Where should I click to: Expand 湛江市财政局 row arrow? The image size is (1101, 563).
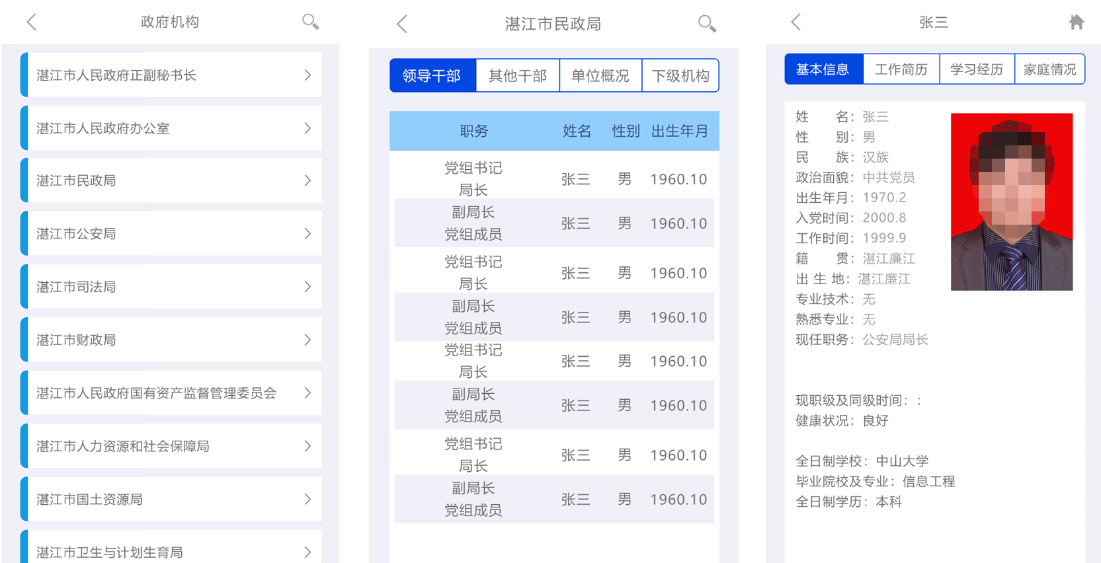coord(307,340)
